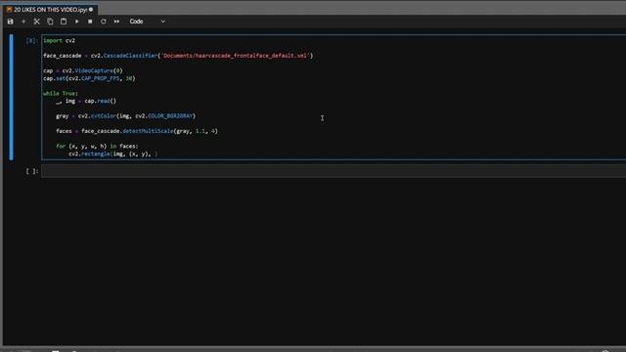
Task: Click the 'while True:' line
Action: 61,94
